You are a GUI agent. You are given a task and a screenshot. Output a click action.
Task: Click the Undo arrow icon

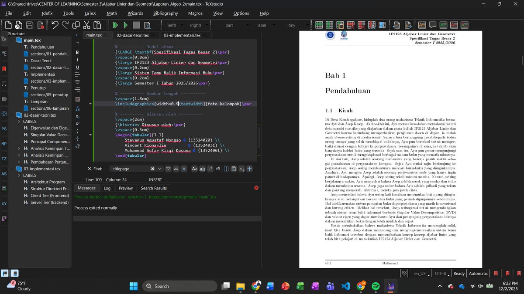pyautogui.click(x=55, y=25)
